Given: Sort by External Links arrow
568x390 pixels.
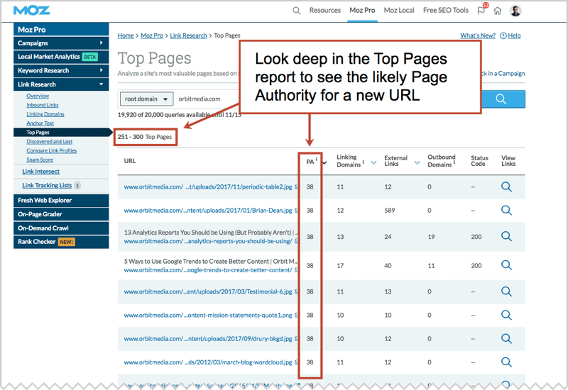Looking at the screenshot, I should pyautogui.click(x=417, y=163).
